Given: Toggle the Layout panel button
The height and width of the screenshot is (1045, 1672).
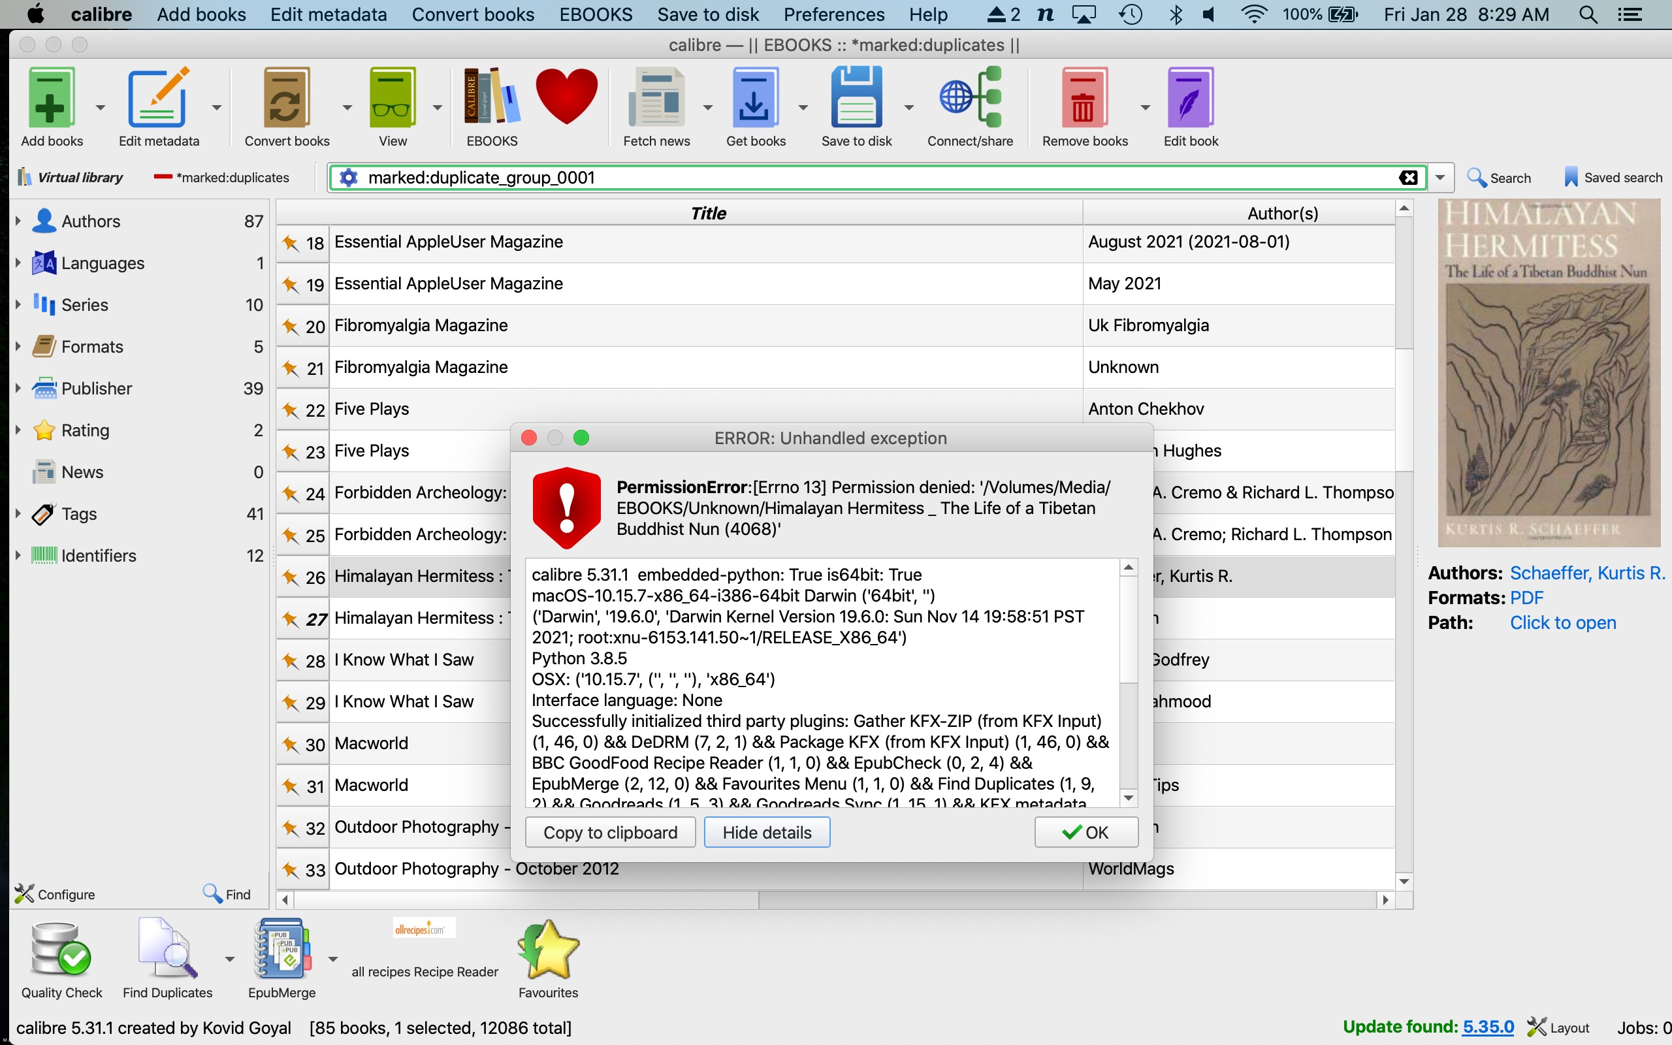Looking at the screenshot, I should pos(1559,1027).
